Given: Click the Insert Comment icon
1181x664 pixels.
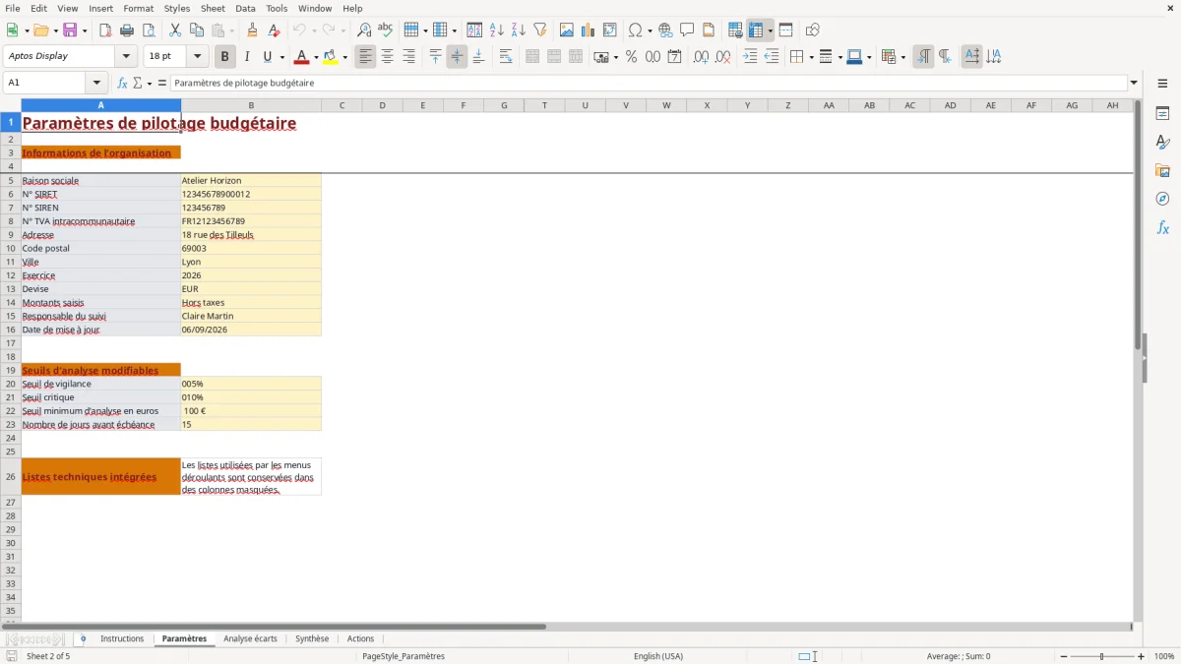Looking at the screenshot, I should [687, 30].
